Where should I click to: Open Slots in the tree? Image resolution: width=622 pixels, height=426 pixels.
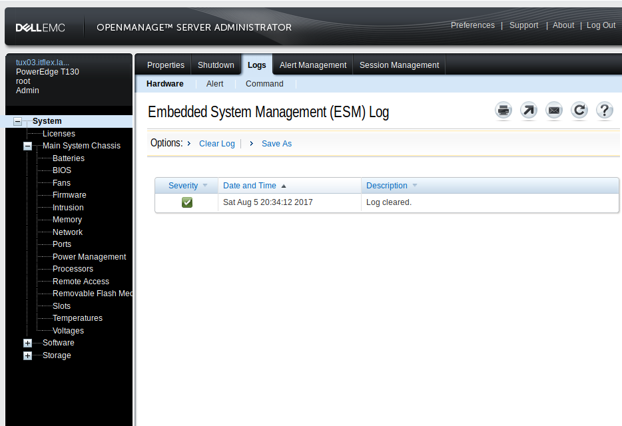(x=61, y=306)
